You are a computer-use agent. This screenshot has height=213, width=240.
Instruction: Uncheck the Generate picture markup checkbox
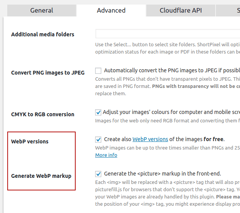[x=98, y=174]
